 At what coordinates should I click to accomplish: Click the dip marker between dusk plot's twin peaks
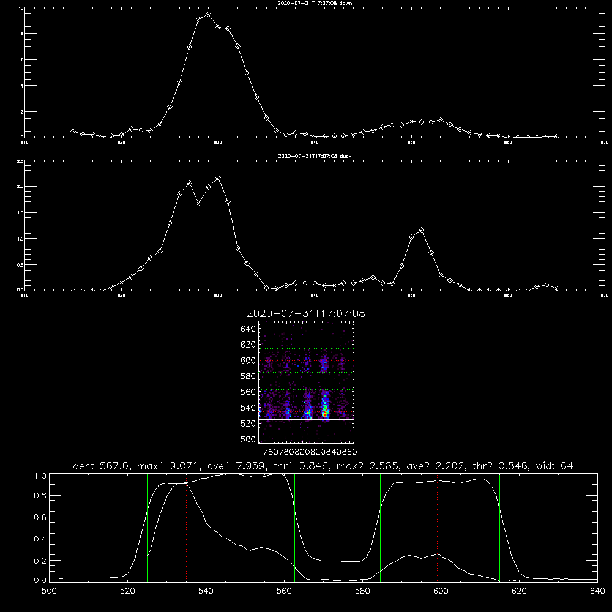click(199, 203)
